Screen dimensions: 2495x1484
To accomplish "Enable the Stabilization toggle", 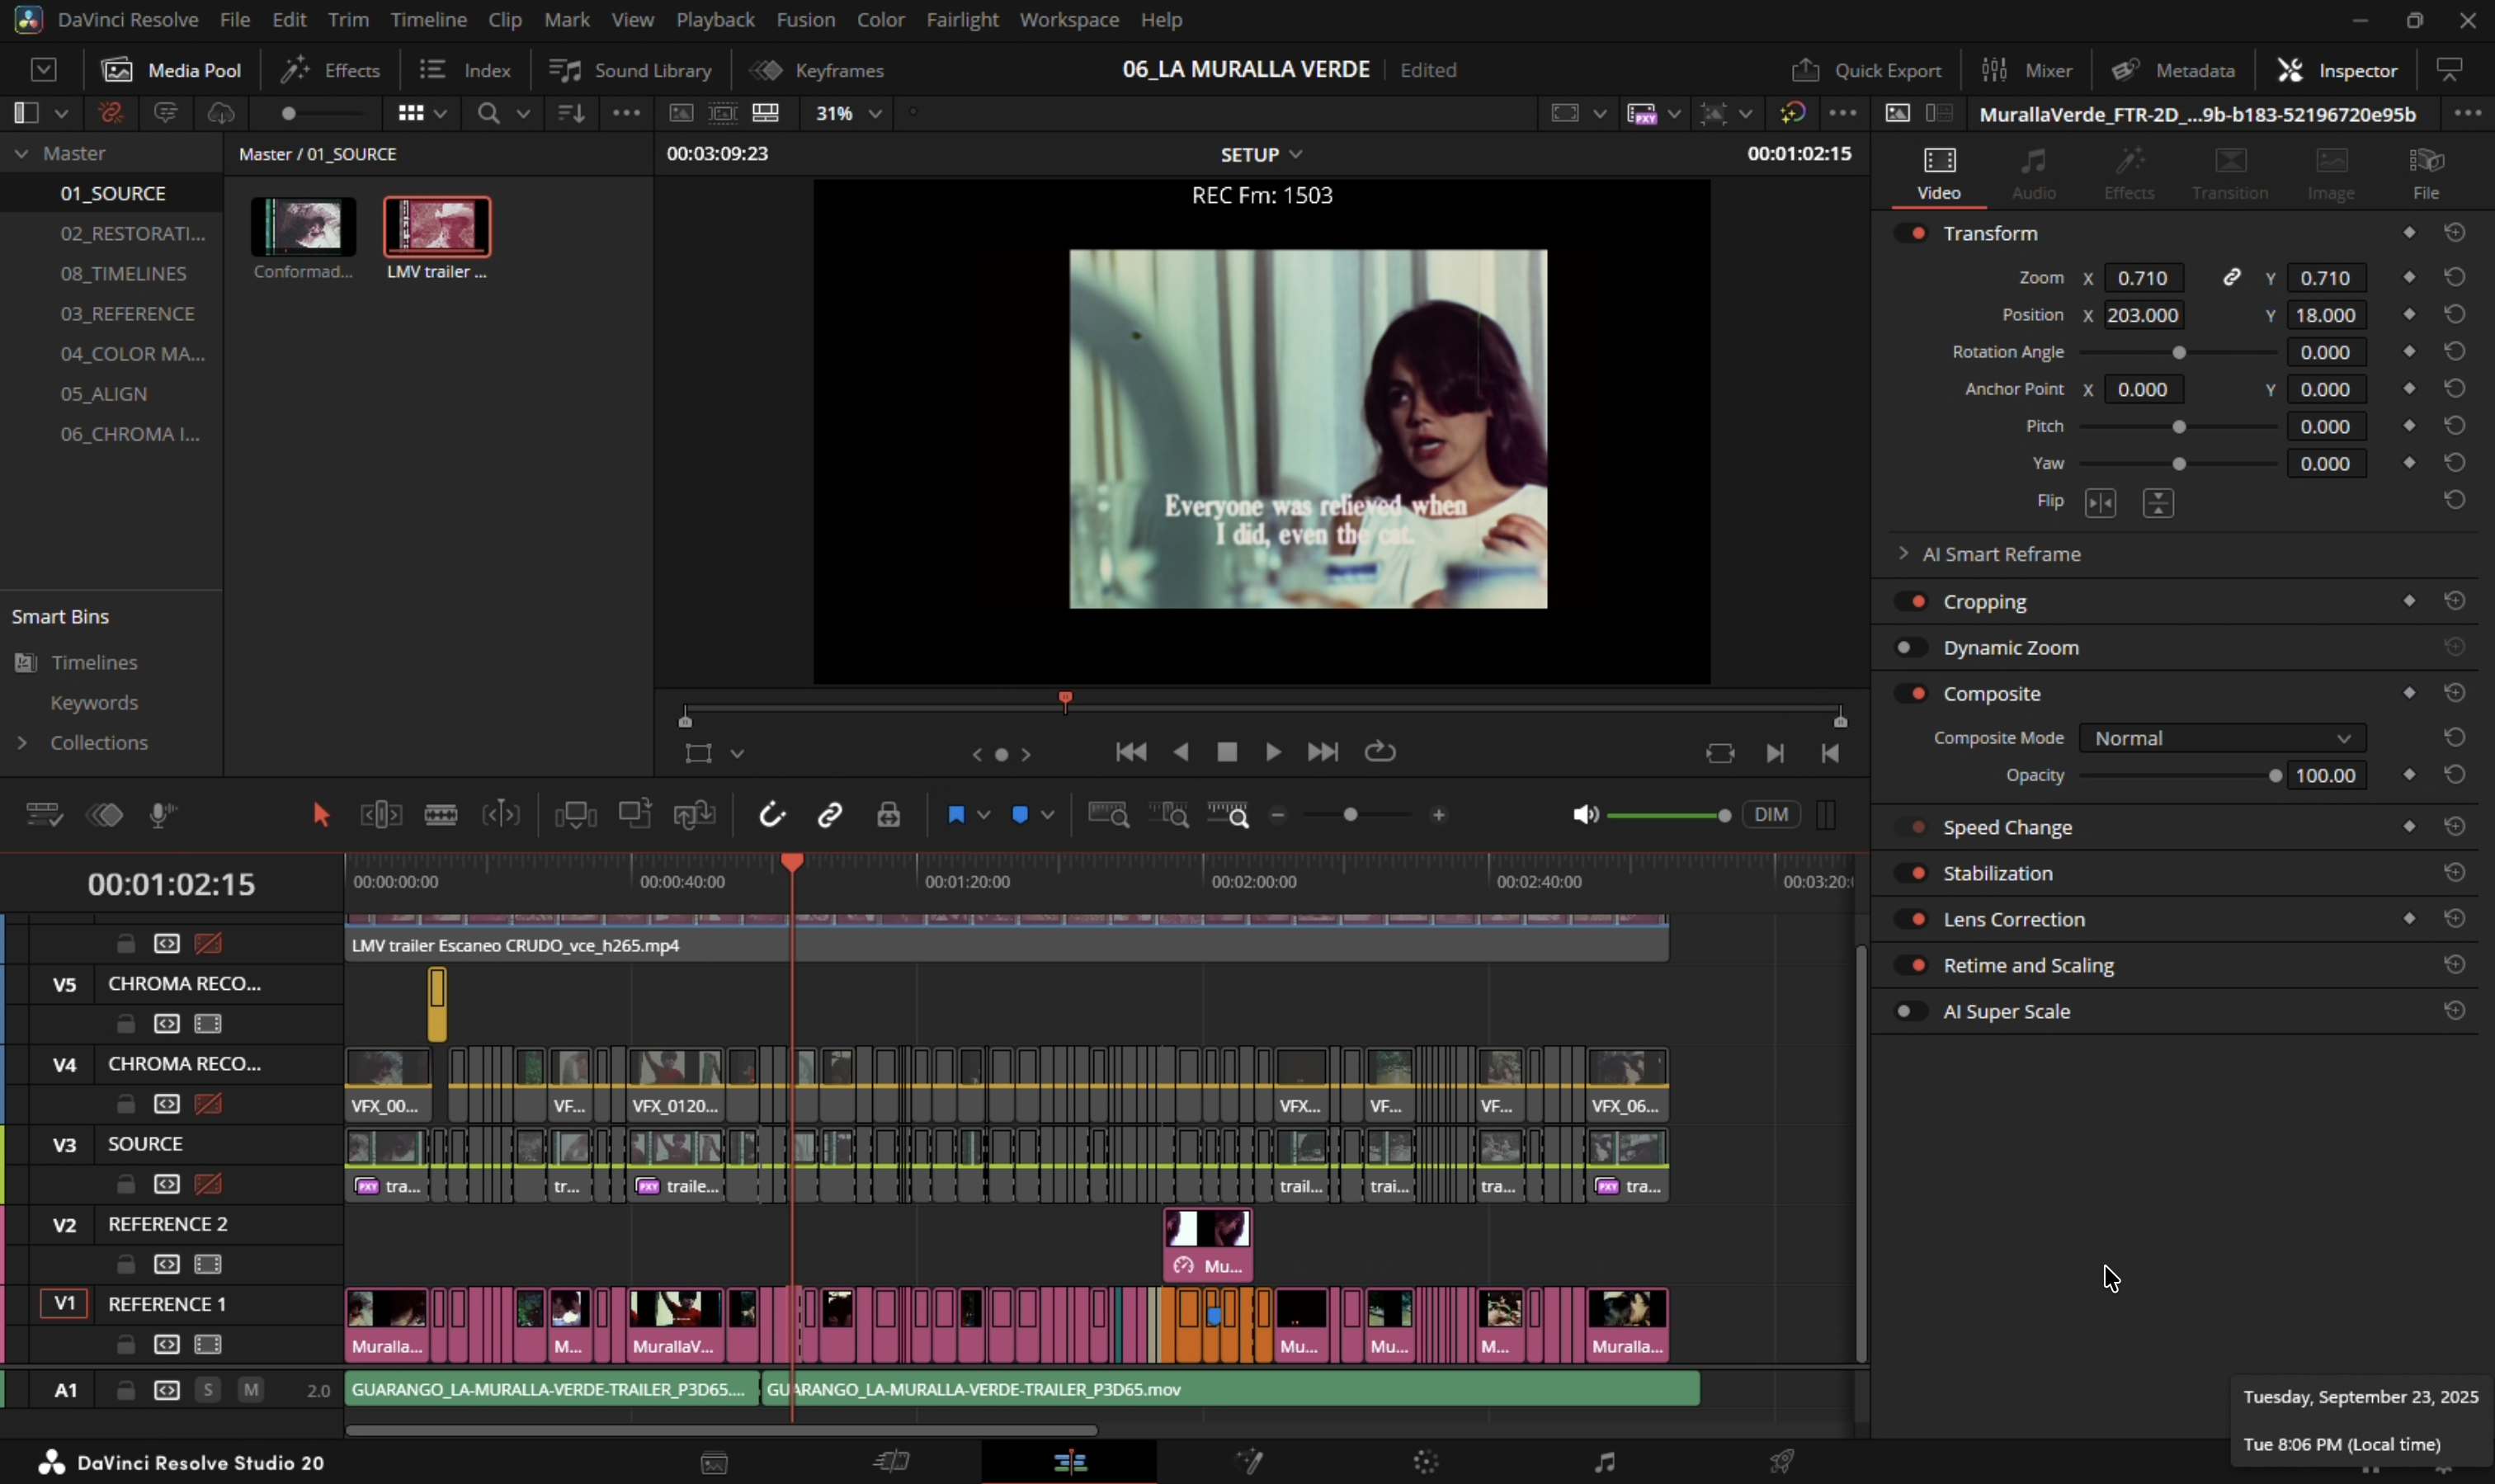I will click(1914, 872).
